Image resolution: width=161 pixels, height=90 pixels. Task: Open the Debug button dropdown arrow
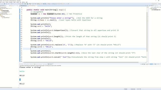[24, 4]
